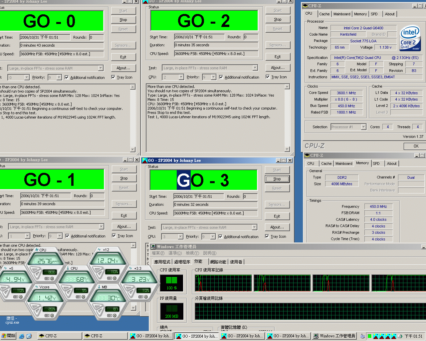
Task: Stop the torture test in GO - 2 window
Action: pyautogui.click(x=278, y=19)
